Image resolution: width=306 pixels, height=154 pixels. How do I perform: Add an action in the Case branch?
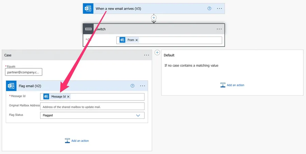click(77, 141)
